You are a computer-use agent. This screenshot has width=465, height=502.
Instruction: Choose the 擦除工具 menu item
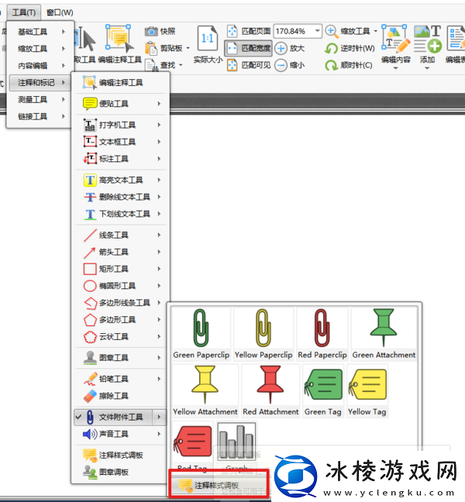[120, 396]
